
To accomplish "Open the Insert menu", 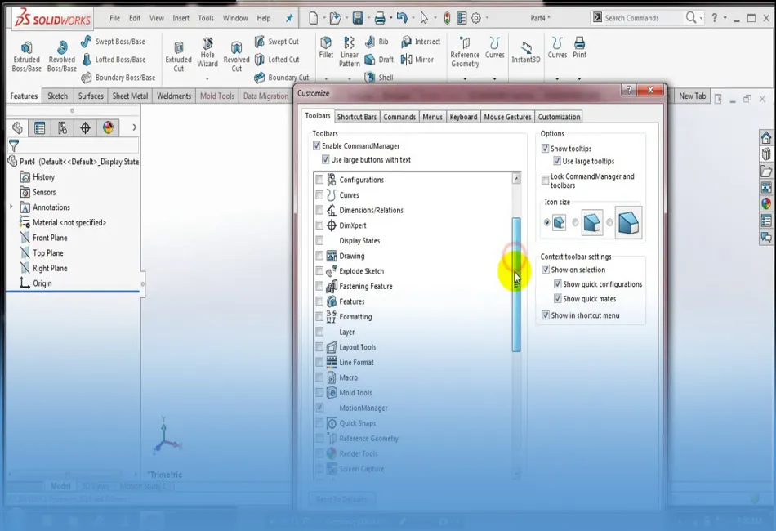I will point(181,18).
